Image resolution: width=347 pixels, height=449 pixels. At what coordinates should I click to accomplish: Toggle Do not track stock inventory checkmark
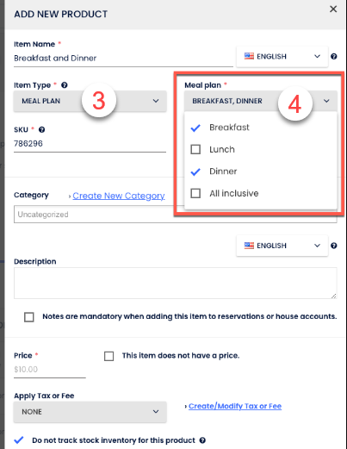(x=19, y=440)
